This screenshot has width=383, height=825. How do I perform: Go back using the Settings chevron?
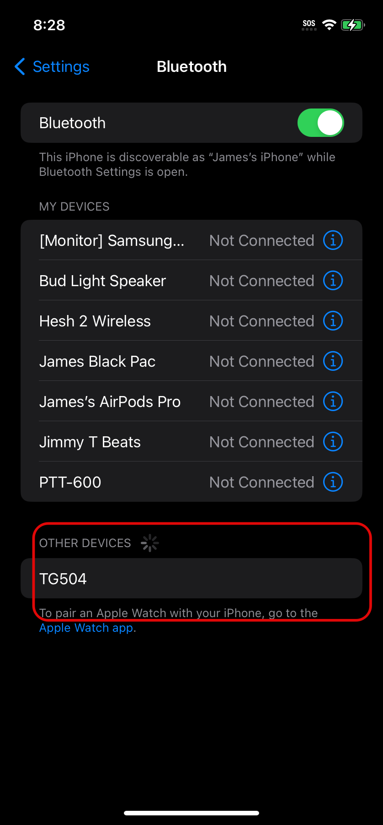click(20, 66)
